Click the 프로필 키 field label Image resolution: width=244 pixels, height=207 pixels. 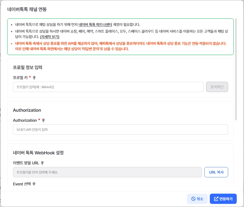pos(20,78)
